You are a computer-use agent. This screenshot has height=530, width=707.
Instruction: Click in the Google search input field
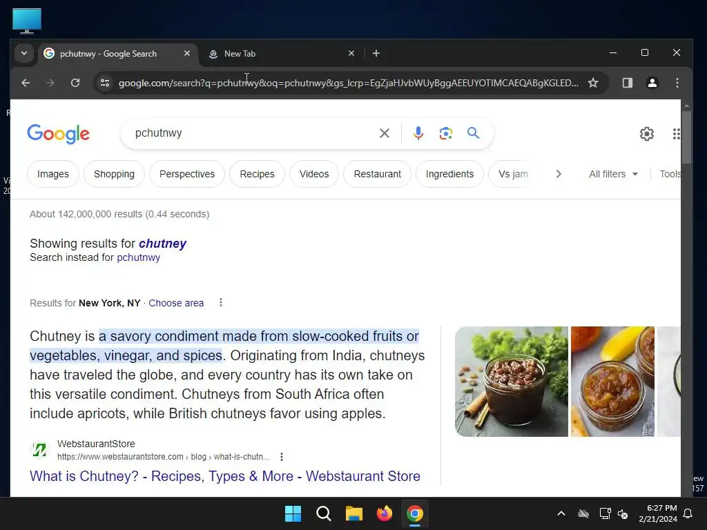tap(253, 133)
